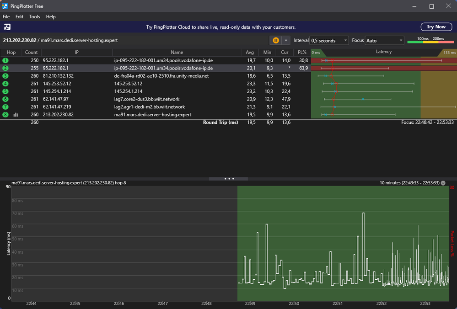Toggle the bar chart icon on hop 8
The width and height of the screenshot is (457, 309).
(16, 115)
